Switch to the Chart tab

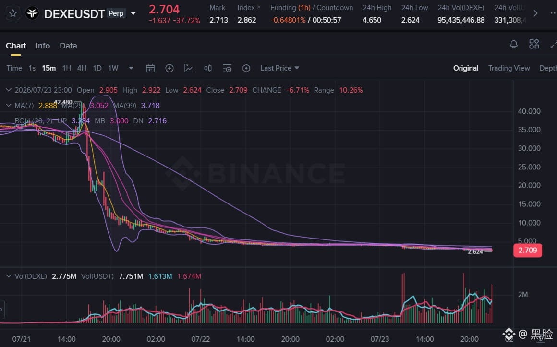click(16, 46)
